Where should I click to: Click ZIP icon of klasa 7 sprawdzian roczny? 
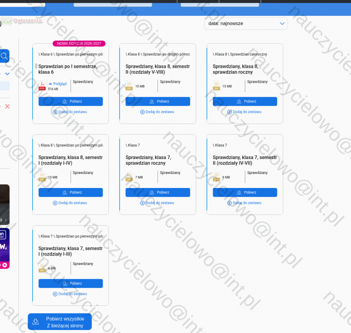coord(129,177)
